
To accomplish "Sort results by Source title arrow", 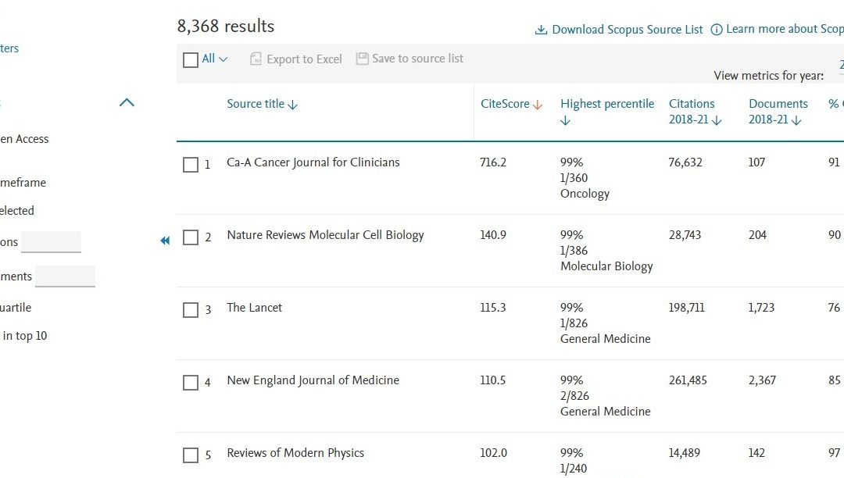I will tap(295, 103).
